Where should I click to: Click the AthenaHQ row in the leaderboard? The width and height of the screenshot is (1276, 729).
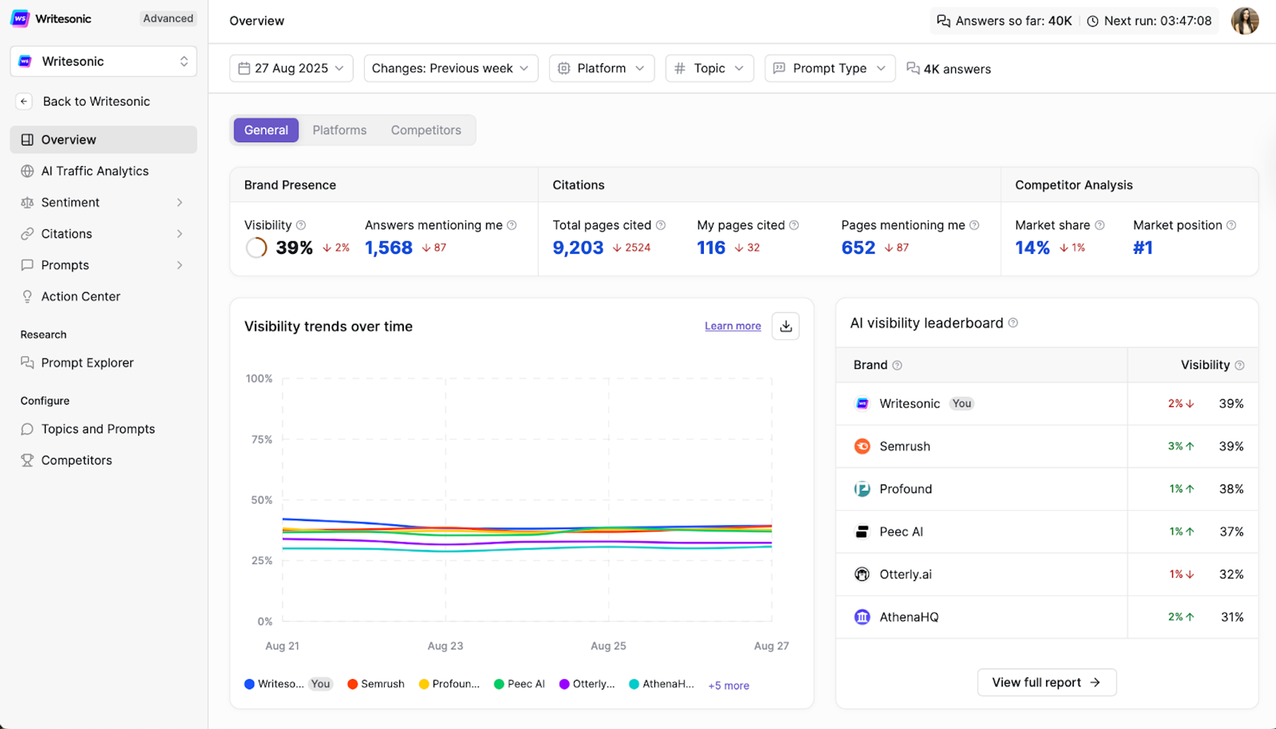(x=1047, y=617)
